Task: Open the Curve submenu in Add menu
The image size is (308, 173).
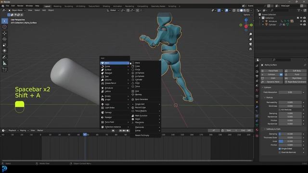Action: click(115, 66)
